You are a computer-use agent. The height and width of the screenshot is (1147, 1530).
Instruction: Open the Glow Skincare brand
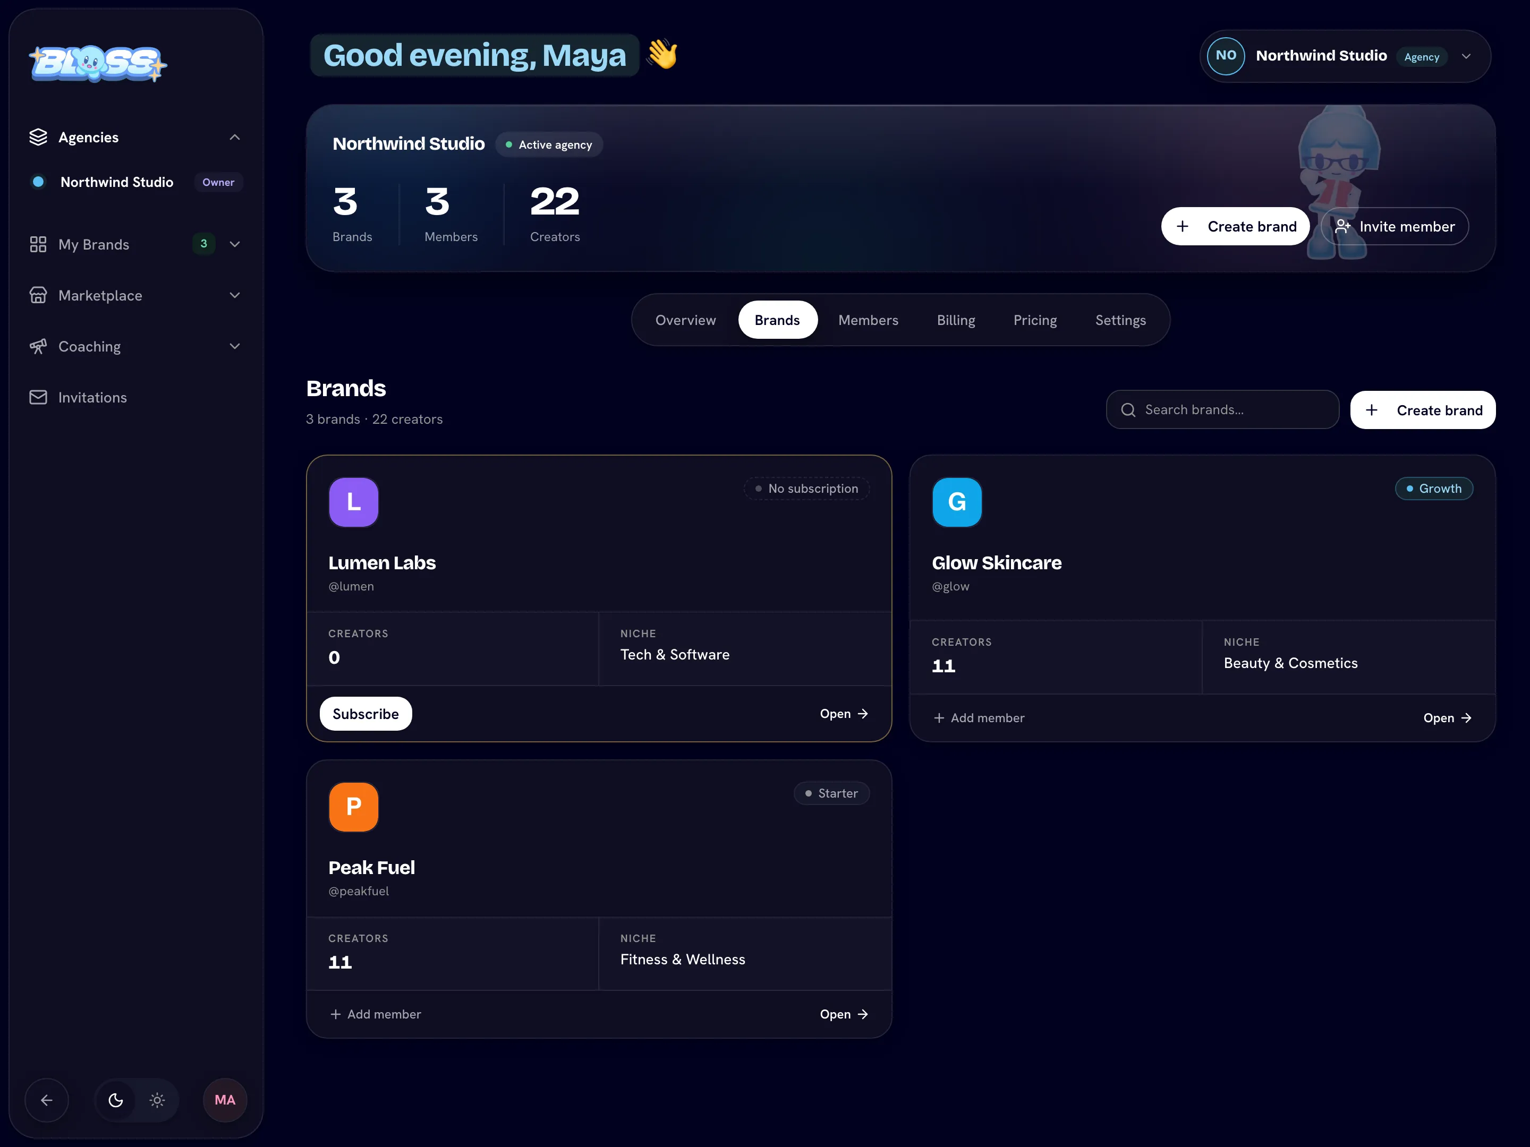[x=1447, y=717]
